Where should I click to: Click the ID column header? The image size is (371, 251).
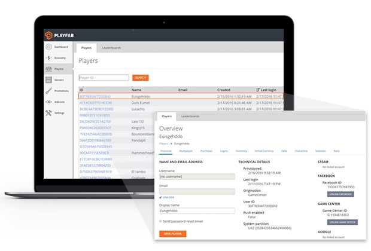coord(81,90)
